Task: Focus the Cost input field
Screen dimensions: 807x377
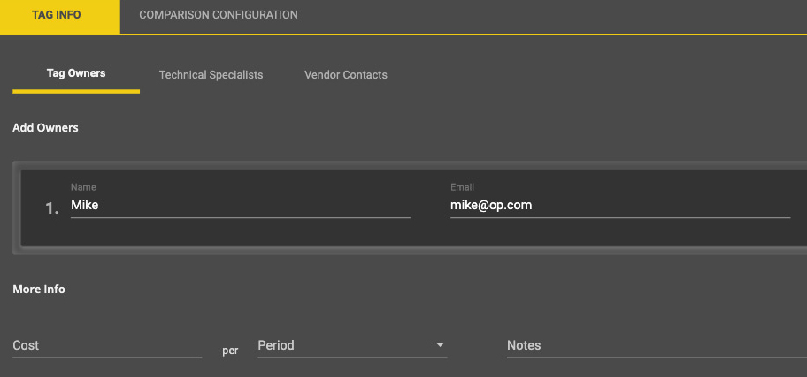Action: [107, 346]
